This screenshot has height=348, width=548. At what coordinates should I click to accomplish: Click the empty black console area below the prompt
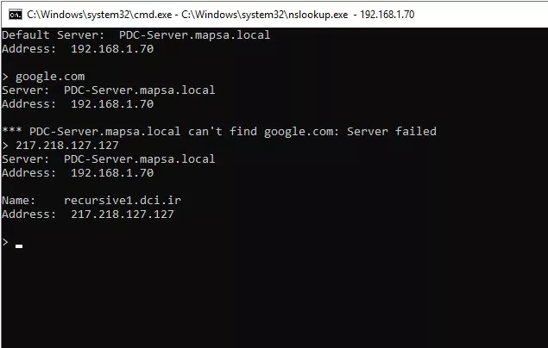click(274, 300)
